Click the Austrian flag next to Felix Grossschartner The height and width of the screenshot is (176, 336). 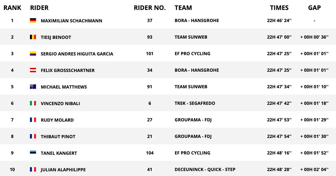click(33, 70)
